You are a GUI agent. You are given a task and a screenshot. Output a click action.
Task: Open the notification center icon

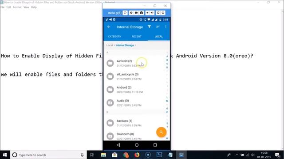point(277,155)
